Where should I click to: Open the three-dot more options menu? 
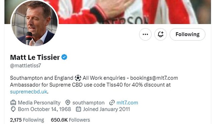[x=145, y=34]
